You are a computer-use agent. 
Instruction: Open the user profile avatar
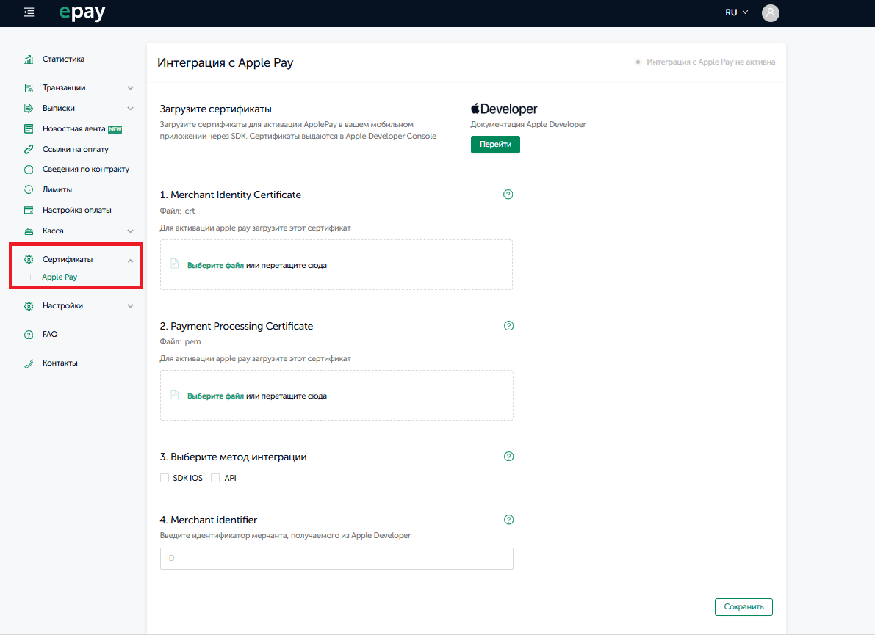click(x=770, y=12)
